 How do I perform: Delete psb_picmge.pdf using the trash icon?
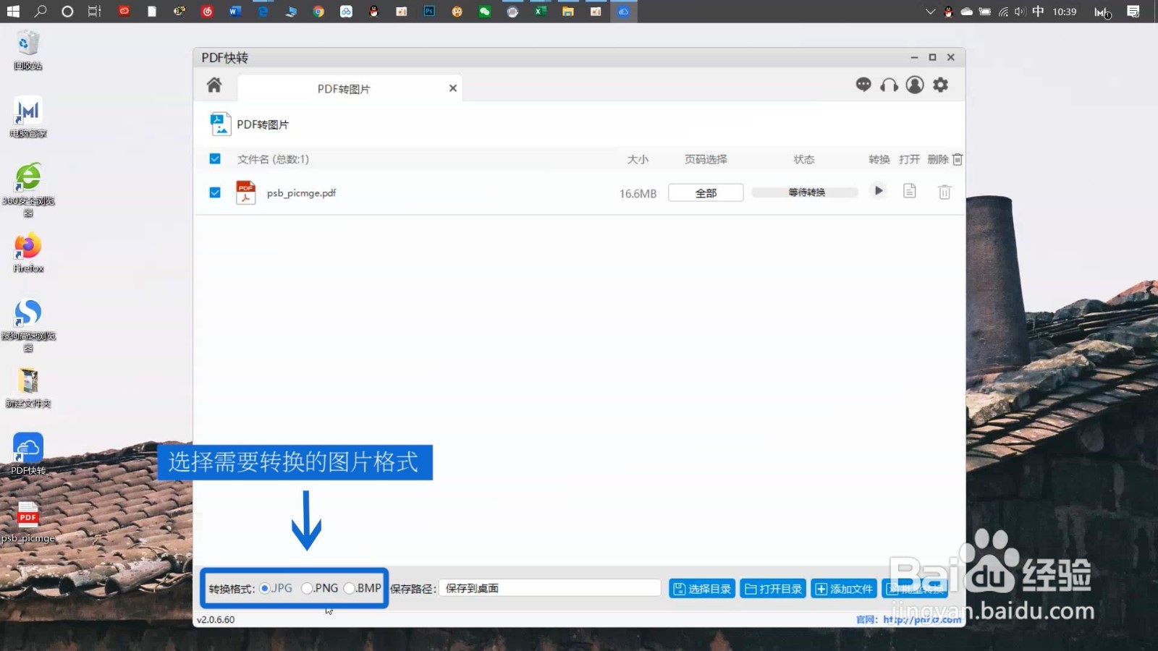click(944, 191)
